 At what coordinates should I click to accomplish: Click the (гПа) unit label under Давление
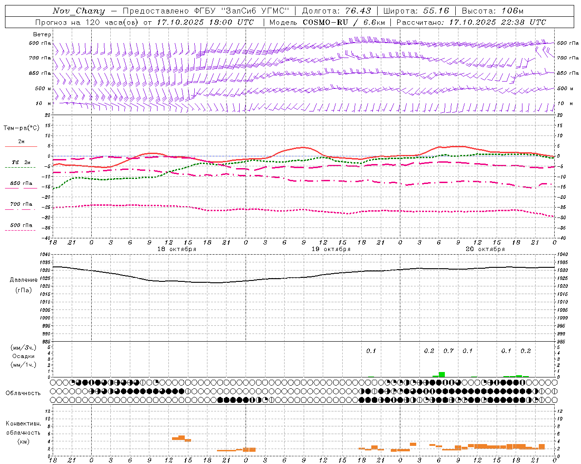tap(24, 290)
